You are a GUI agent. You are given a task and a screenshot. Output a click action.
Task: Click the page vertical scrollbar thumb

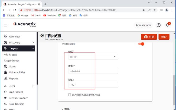coord(174,90)
